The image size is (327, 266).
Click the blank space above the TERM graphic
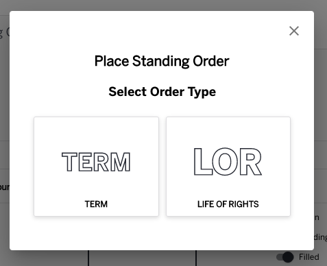[x=96, y=134]
